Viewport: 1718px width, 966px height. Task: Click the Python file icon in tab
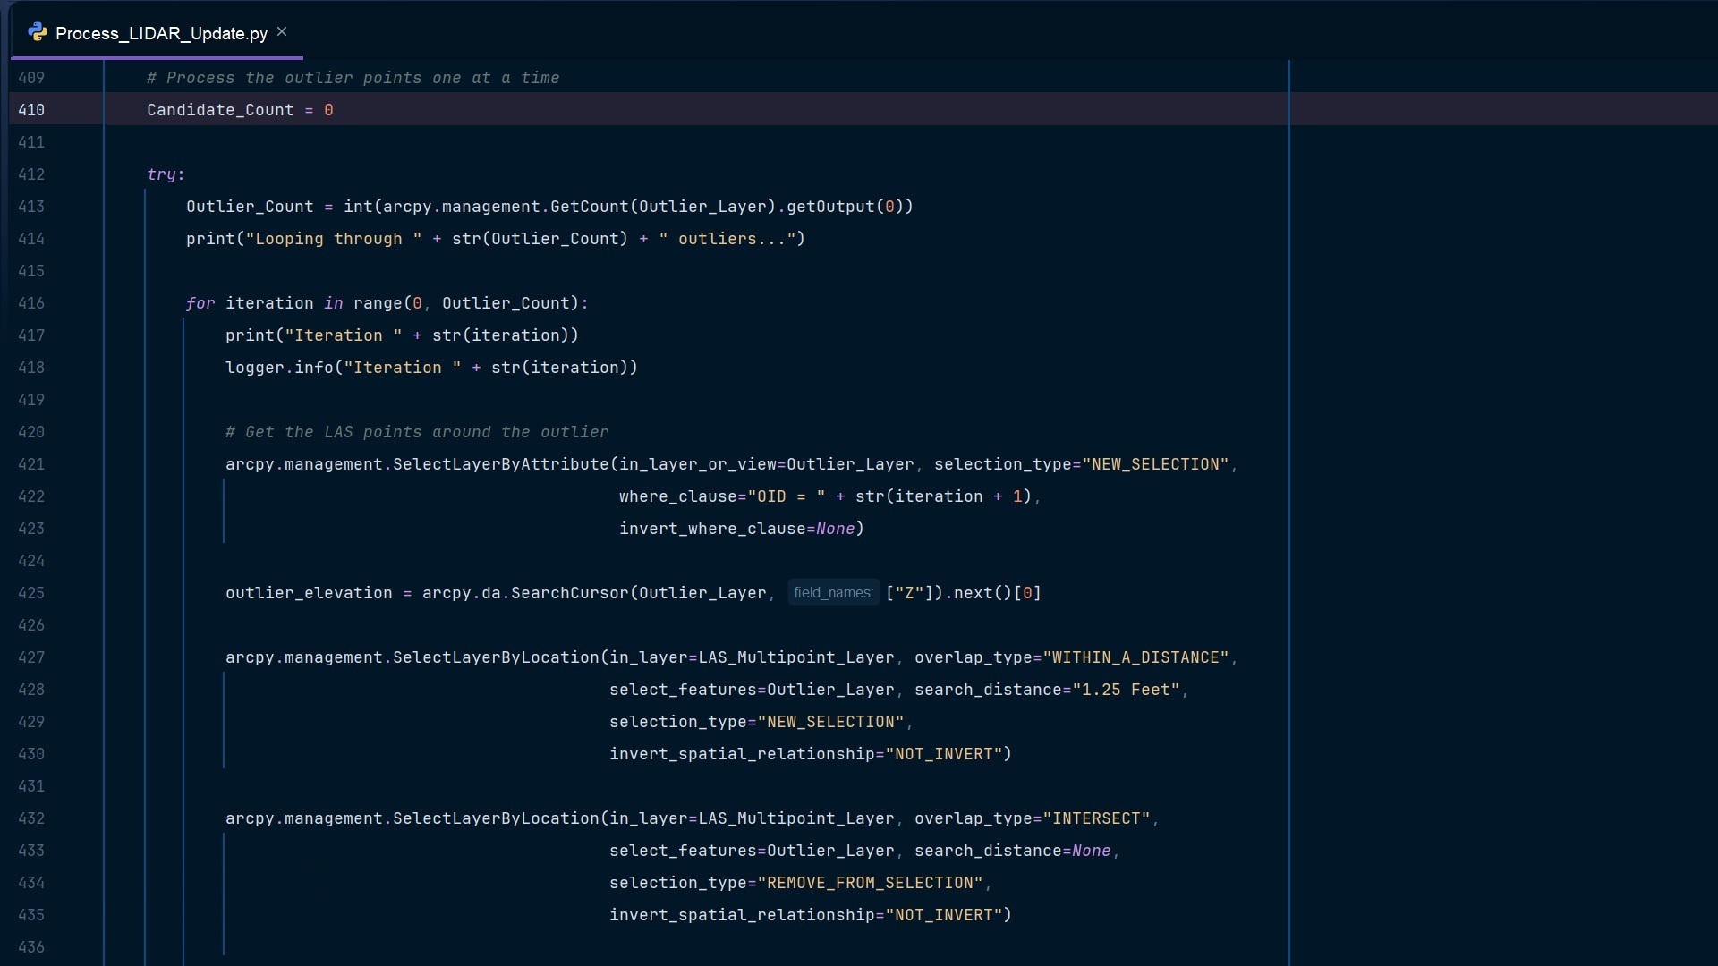coord(37,33)
